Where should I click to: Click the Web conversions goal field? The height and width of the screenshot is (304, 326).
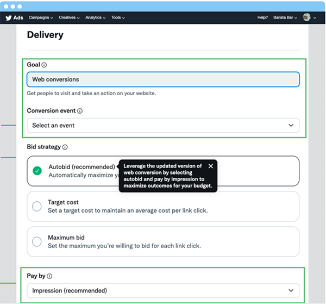tap(163, 79)
